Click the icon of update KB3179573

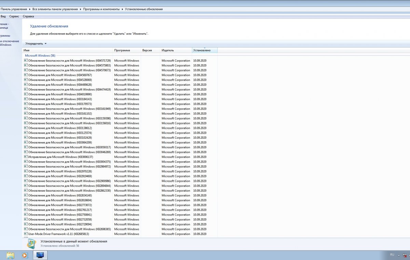(x=26, y=104)
